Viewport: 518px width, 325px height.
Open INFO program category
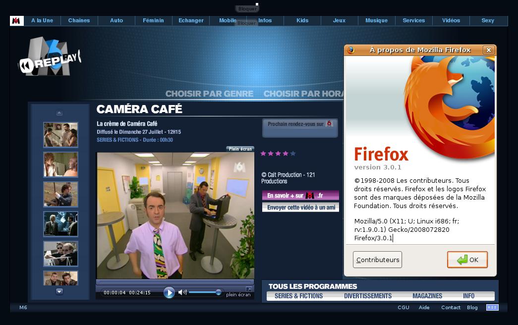pos(469,296)
